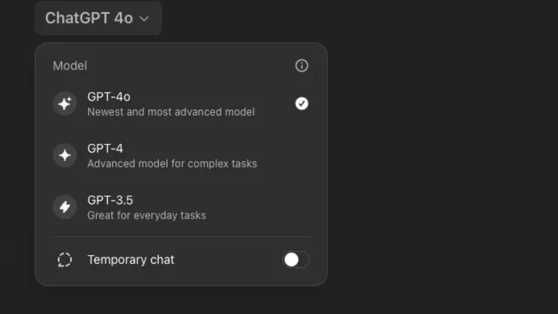This screenshot has height=314, width=558.
Task: Select the GPT-4o model label
Action: [109, 97]
